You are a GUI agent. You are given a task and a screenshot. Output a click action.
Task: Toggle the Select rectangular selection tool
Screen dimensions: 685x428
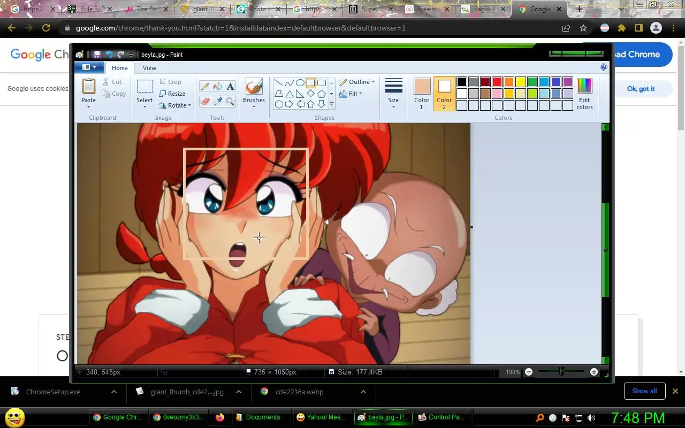tap(144, 87)
